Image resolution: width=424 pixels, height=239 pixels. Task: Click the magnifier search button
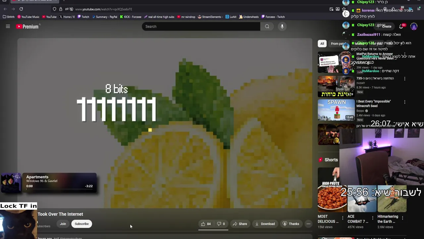coord(267,27)
